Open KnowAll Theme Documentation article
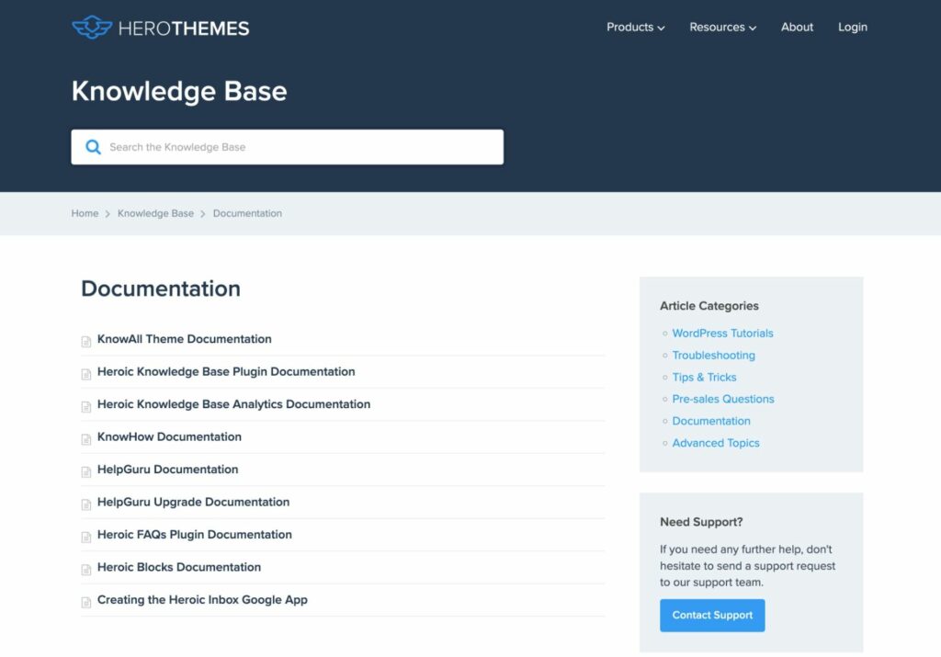941x657 pixels. click(x=184, y=339)
